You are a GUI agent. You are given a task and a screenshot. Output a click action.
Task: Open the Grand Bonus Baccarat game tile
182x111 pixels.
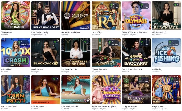pyautogui.click(x=136, y=53)
